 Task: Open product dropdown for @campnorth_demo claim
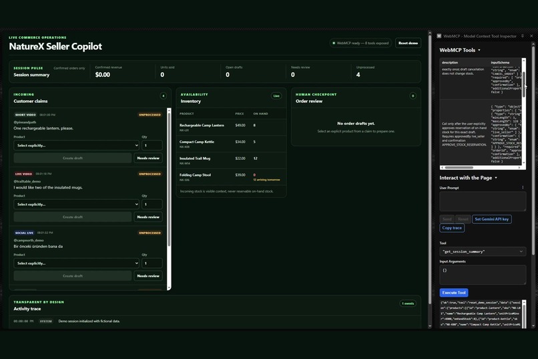pos(77,263)
